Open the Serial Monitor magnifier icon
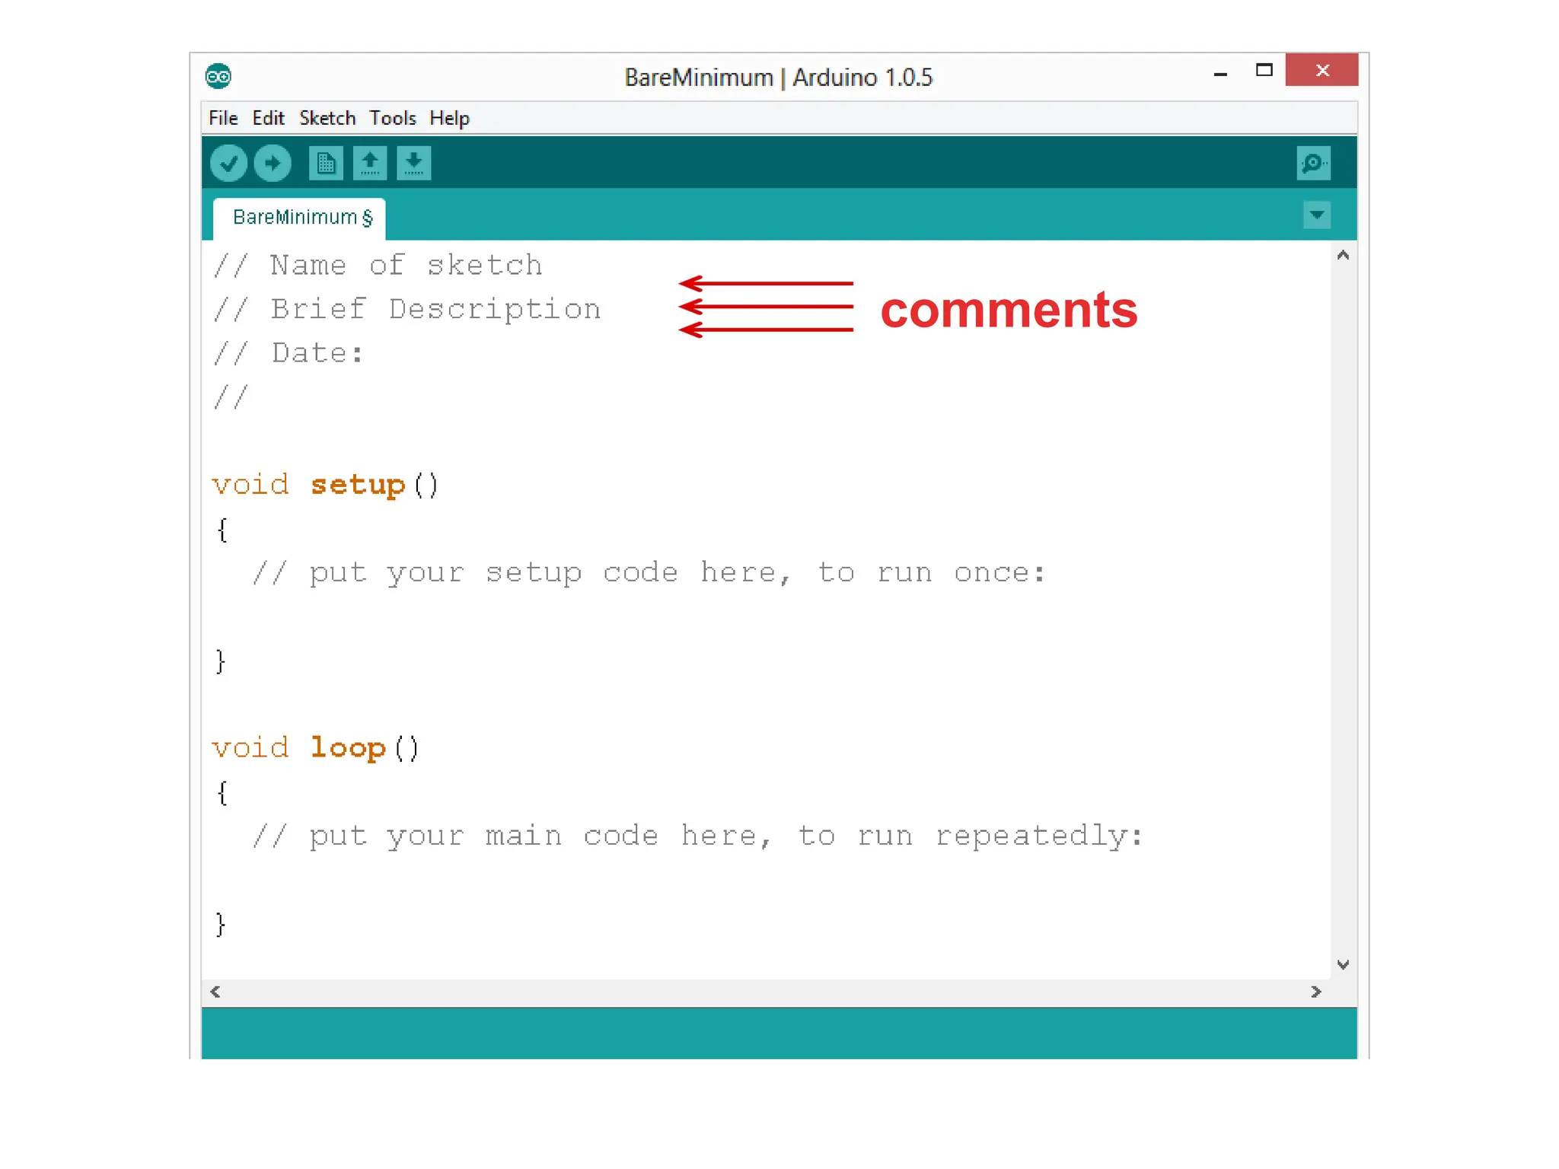Screen dimensions: 1559x1169 pyautogui.click(x=1313, y=164)
